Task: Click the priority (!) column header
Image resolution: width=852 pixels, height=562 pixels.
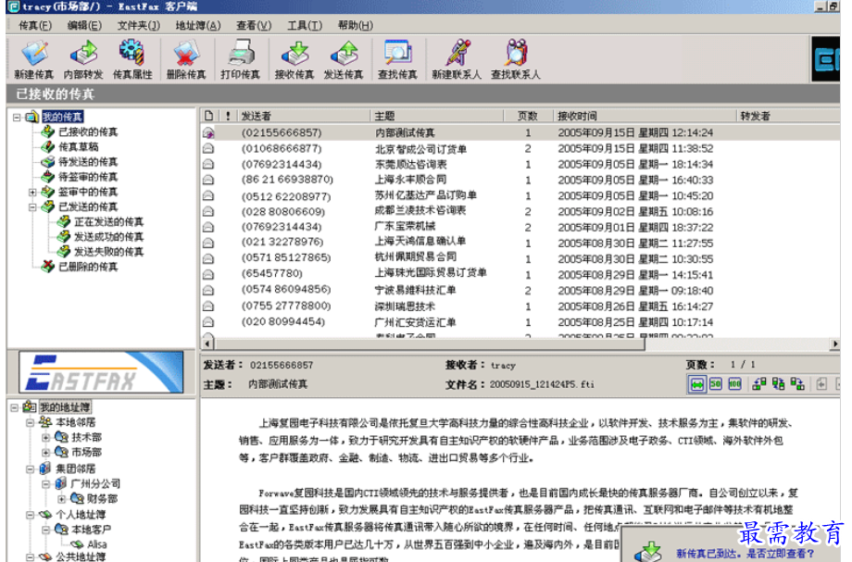Action: coord(228,116)
